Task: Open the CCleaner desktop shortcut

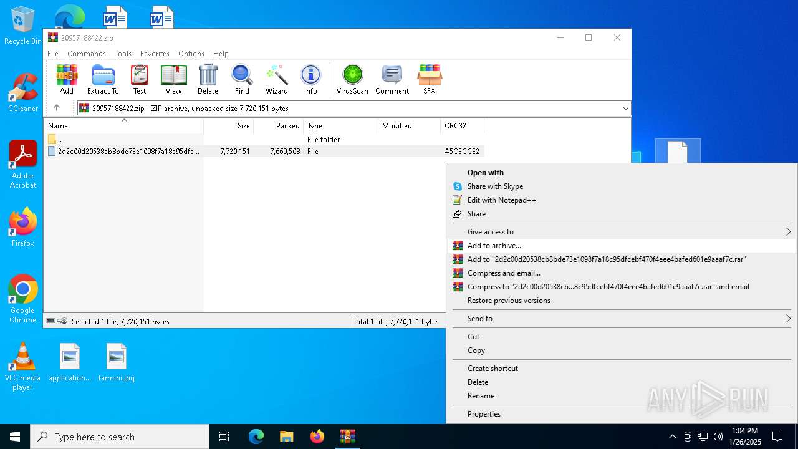Action: click(x=22, y=92)
